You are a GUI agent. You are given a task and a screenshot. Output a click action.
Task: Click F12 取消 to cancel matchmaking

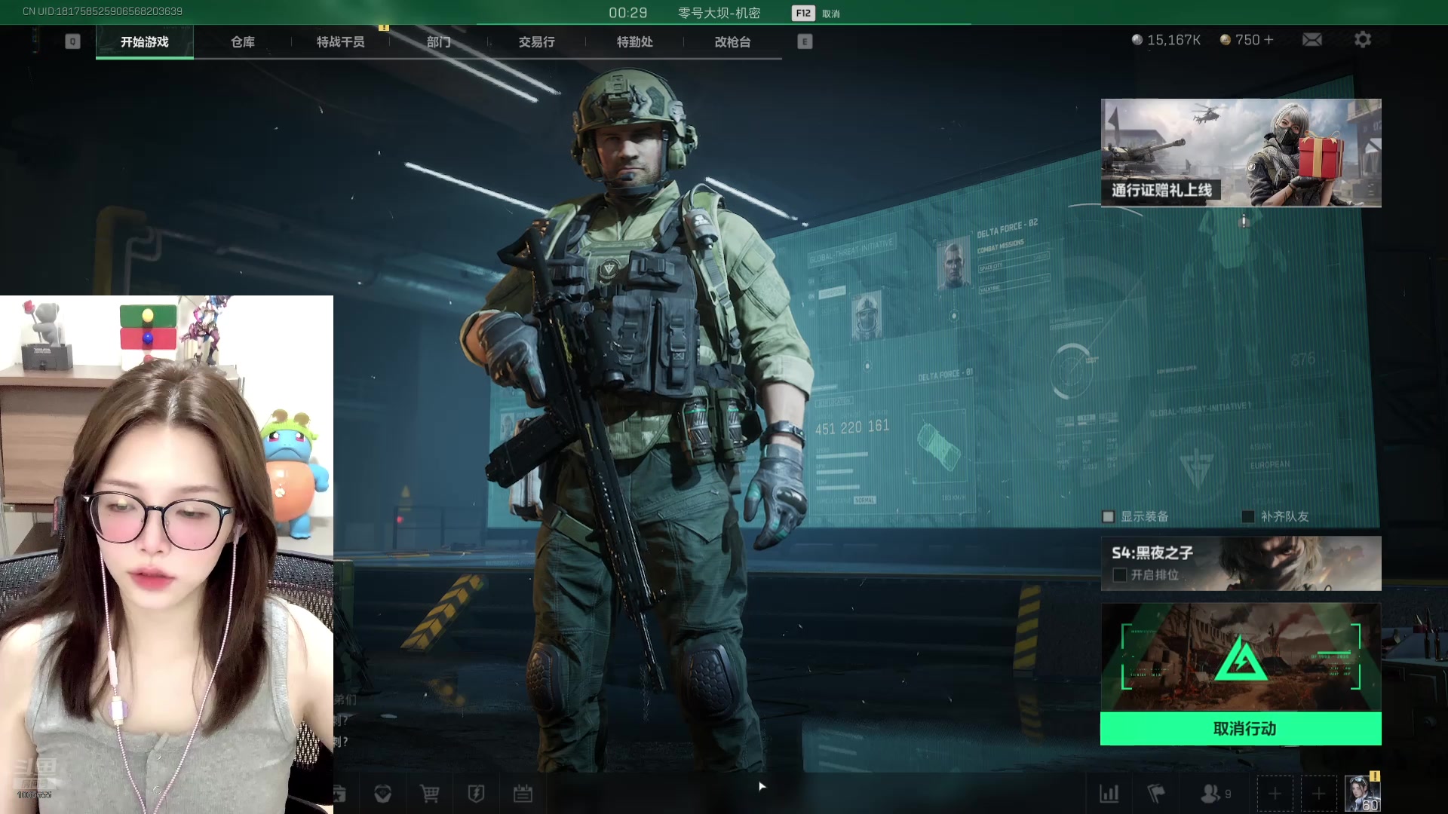point(816,13)
